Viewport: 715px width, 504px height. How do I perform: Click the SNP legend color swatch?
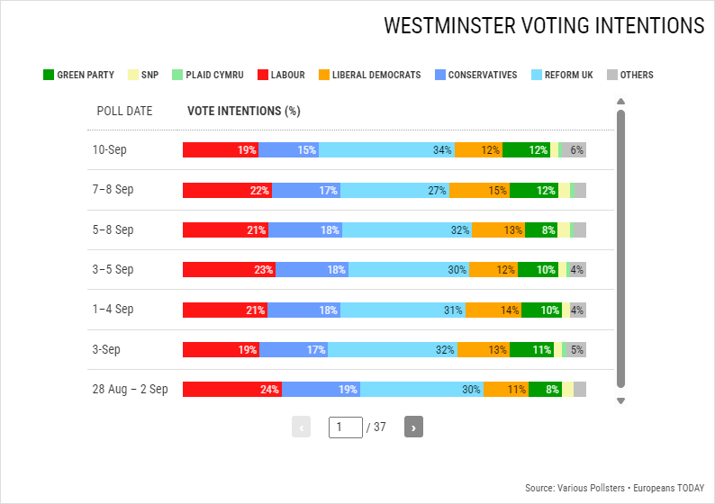coord(134,75)
